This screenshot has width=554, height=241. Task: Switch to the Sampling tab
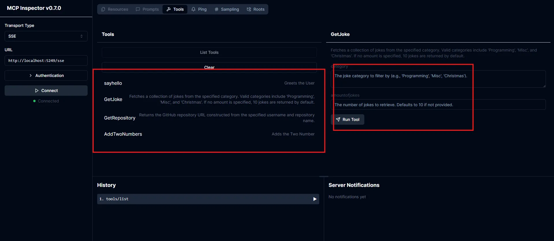pos(227,9)
